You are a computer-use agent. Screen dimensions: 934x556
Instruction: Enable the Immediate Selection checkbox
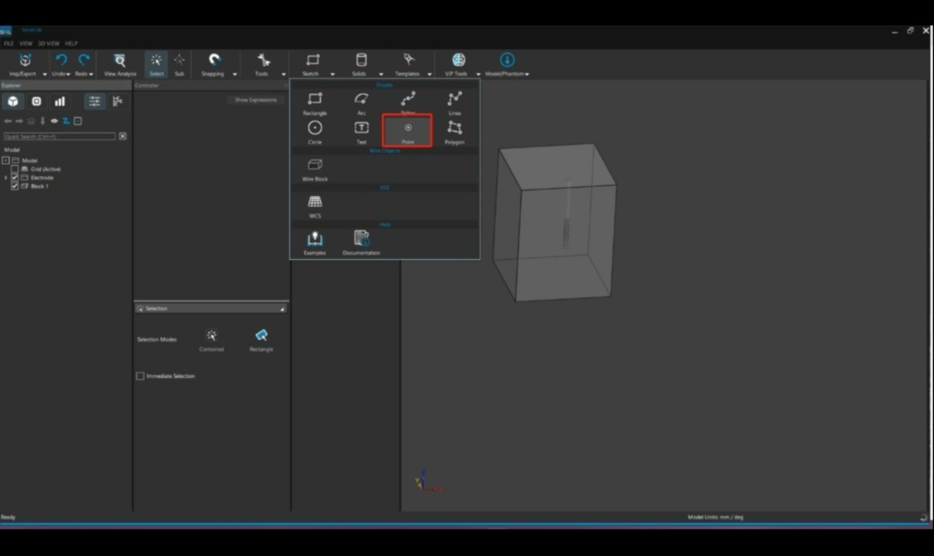click(x=140, y=376)
